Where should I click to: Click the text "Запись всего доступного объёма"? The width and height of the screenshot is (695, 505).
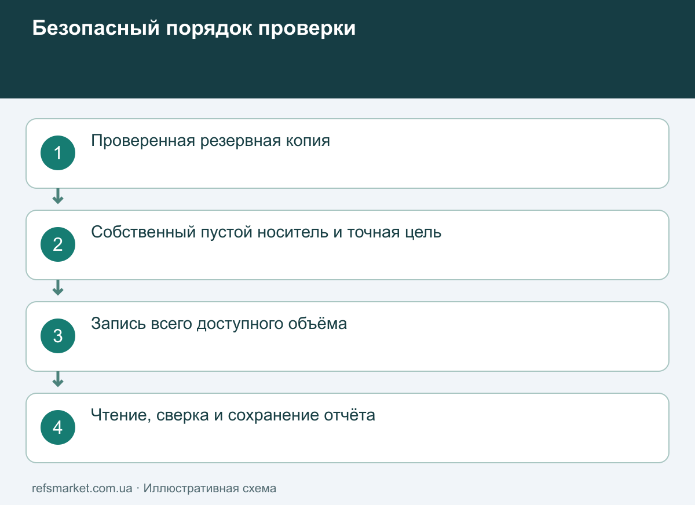(219, 323)
